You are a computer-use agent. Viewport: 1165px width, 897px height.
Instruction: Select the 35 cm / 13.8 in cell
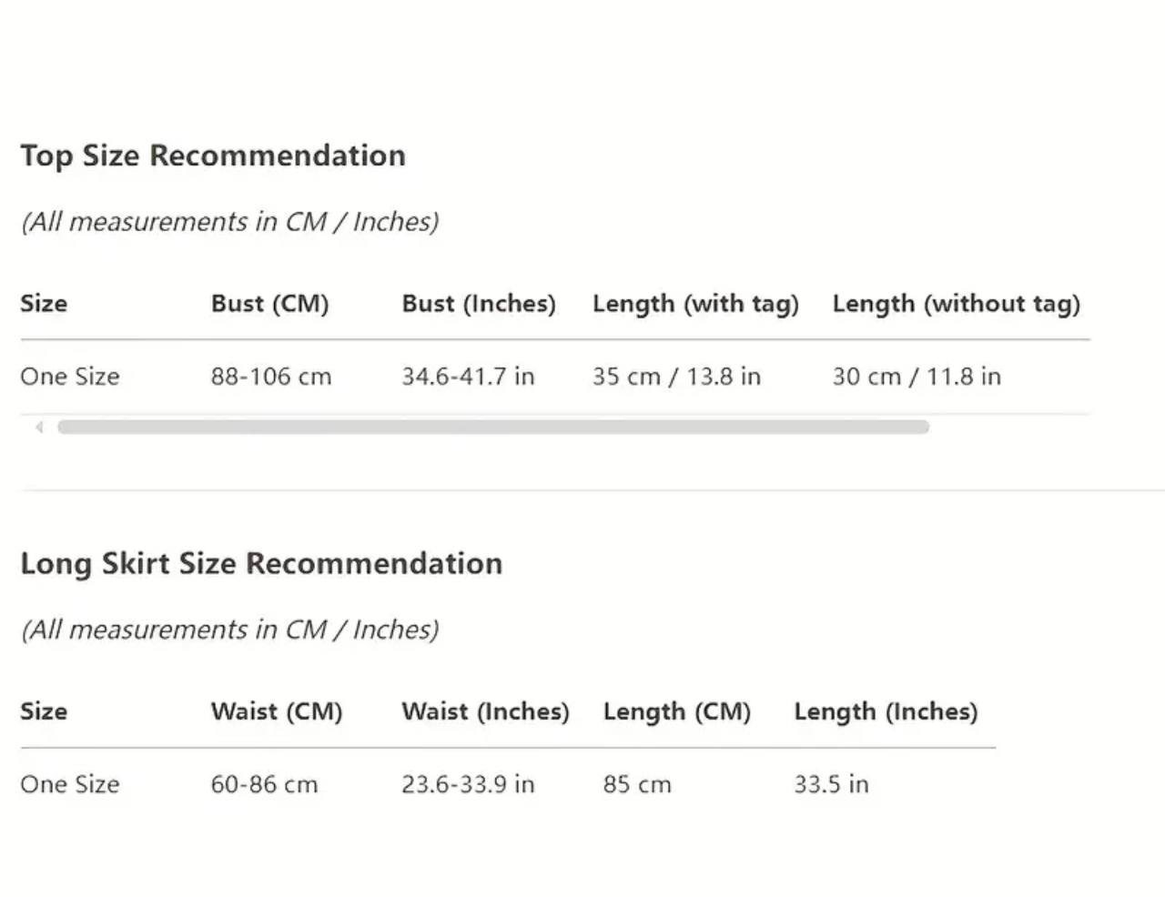pyautogui.click(x=676, y=377)
